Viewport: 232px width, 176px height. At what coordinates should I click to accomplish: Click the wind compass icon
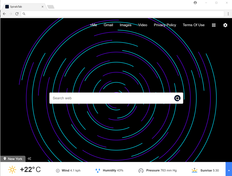58,171
